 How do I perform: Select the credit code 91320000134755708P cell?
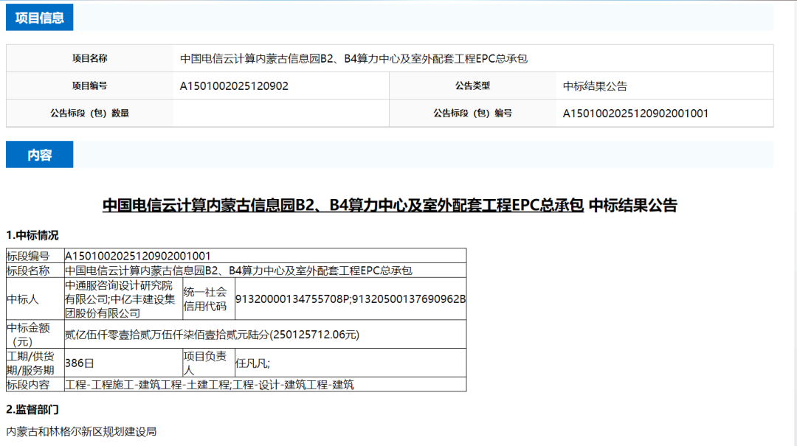click(351, 299)
